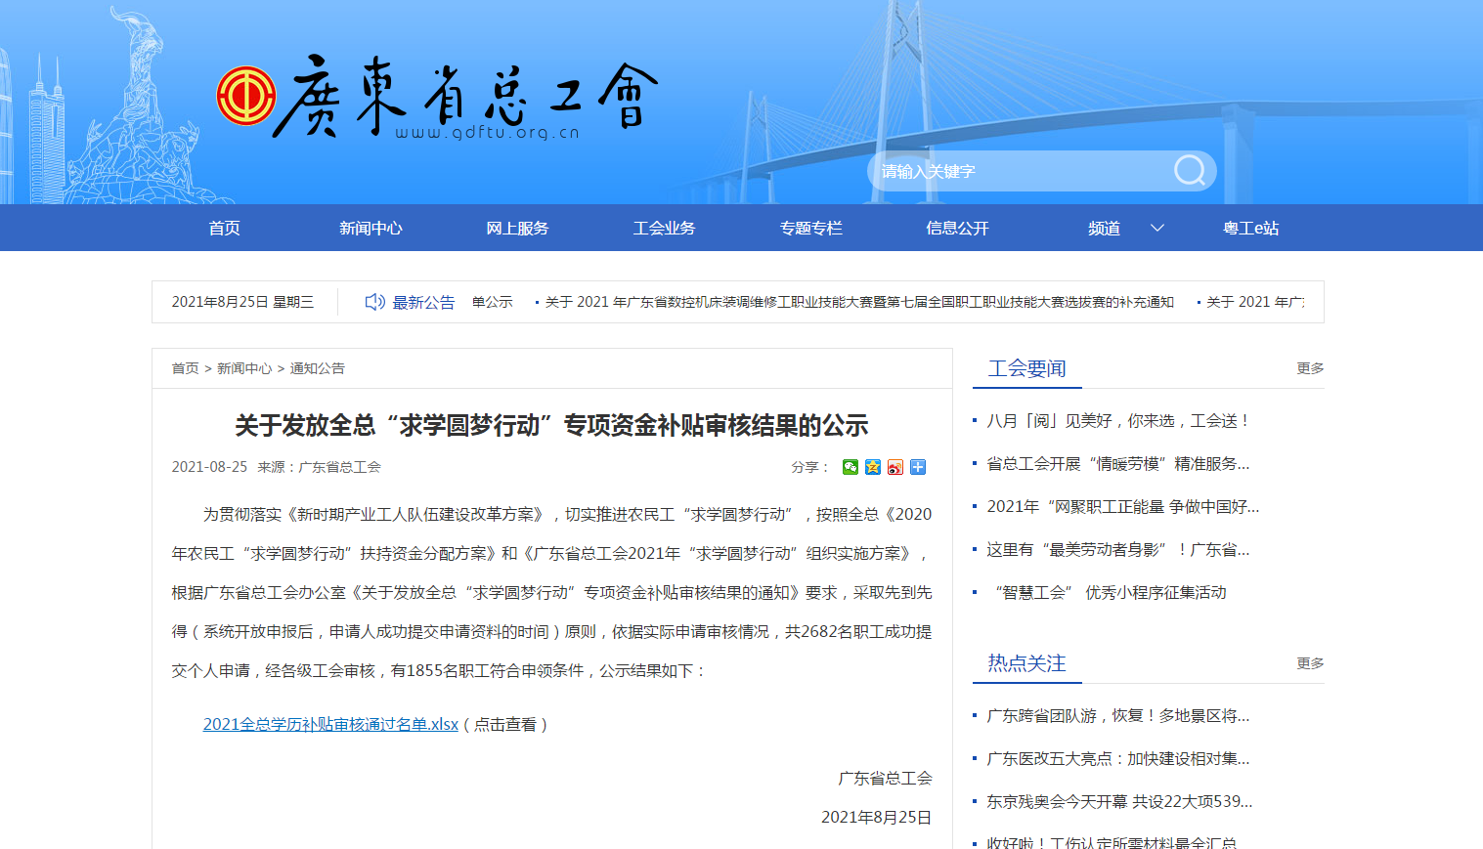This screenshot has height=849, width=1483.
Task: Open more share options plus icon
Action: click(918, 467)
